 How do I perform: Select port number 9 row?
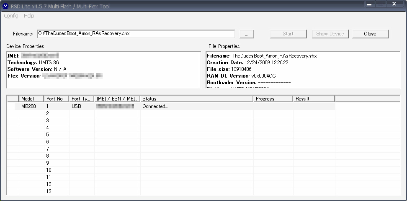[x=171, y=163]
